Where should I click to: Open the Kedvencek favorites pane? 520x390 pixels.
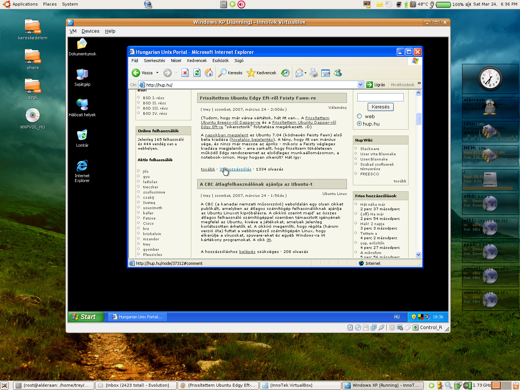261,73
